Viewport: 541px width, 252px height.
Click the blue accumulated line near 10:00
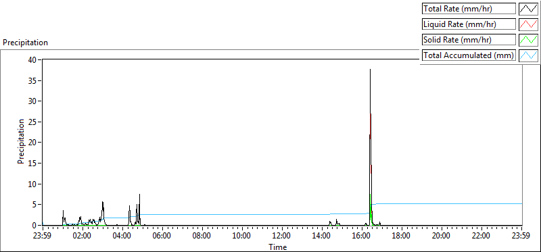(241, 214)
